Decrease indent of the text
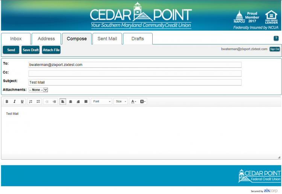 [47, 102]
